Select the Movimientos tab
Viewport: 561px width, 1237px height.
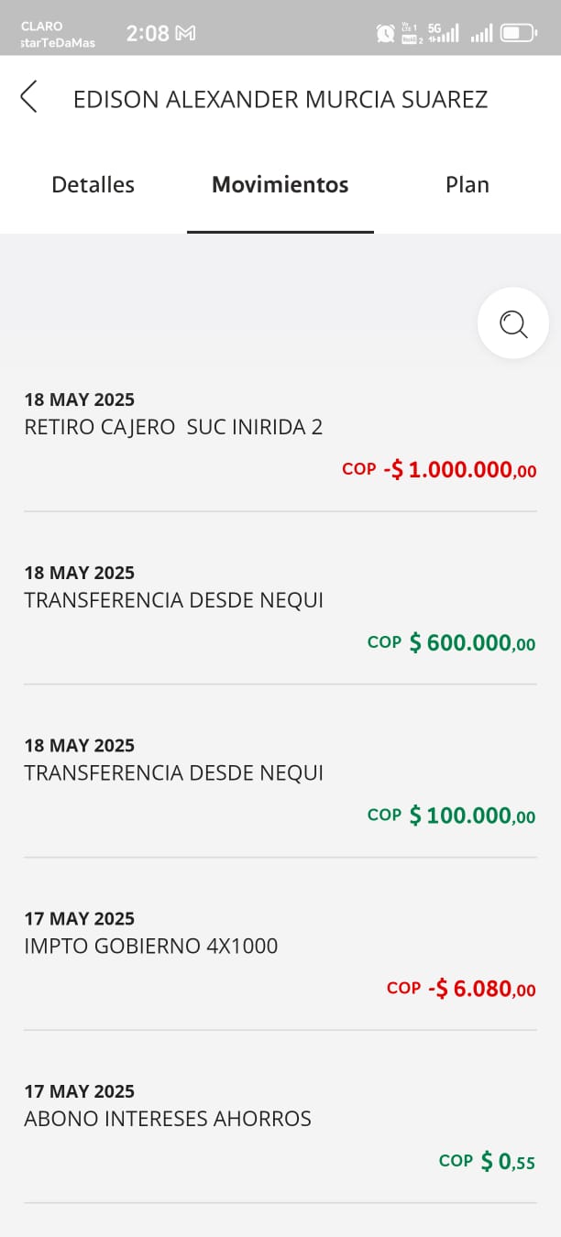(280, 184)
